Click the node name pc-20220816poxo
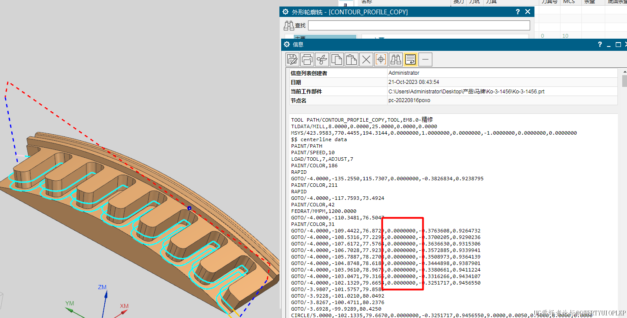The image size is (627, 318). point(409,101)
